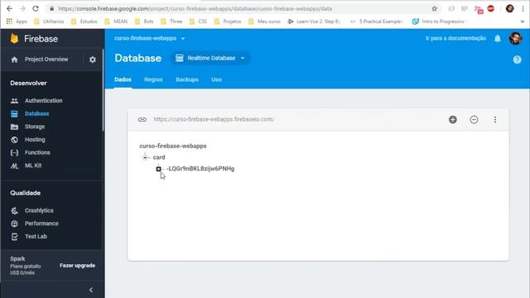Open the Authentication section
Screen dimensions: 530x298
[x=44, y=101]
